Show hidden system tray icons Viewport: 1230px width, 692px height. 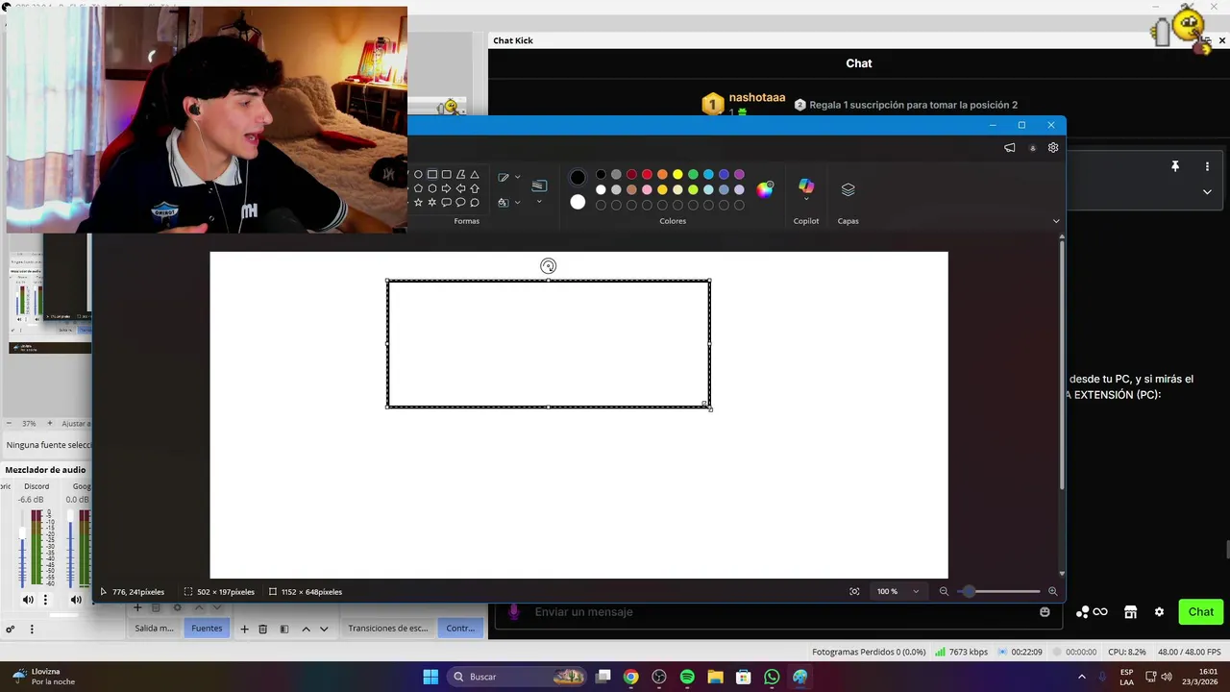[1081, 677]
